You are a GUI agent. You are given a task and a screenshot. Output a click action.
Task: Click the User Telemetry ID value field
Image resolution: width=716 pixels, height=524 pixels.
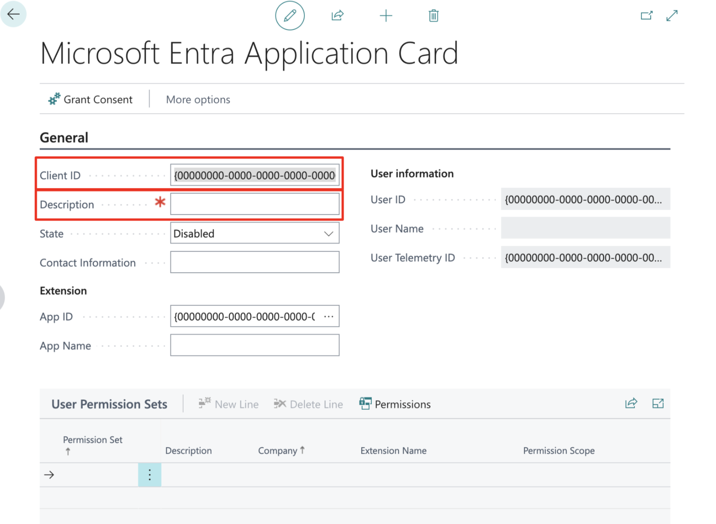586,257
